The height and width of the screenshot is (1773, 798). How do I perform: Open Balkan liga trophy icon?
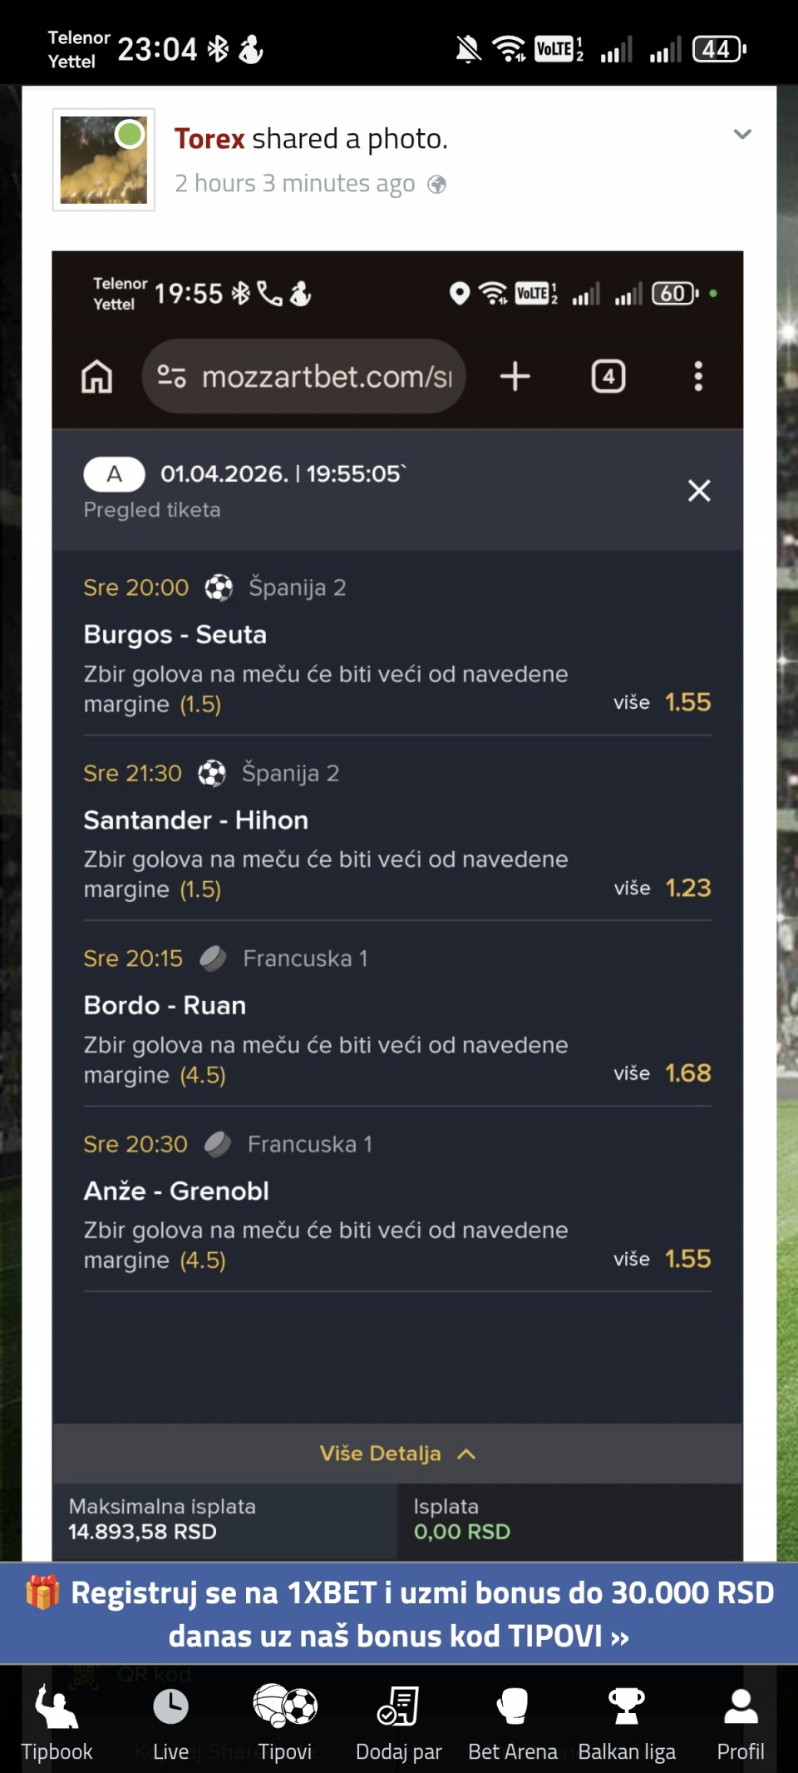627,1707
